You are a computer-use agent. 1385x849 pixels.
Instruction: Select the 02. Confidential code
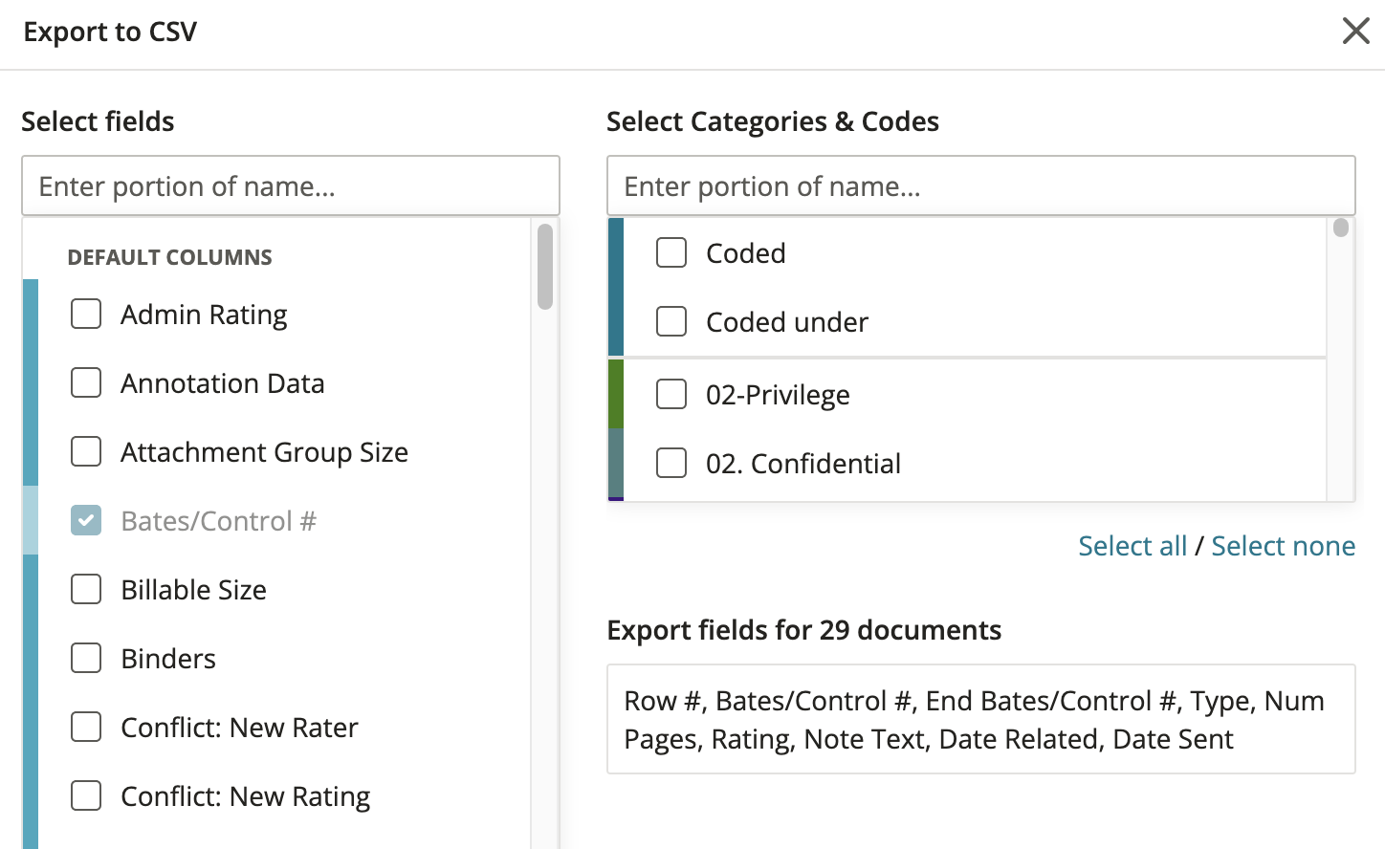click(x=671, y=463)
